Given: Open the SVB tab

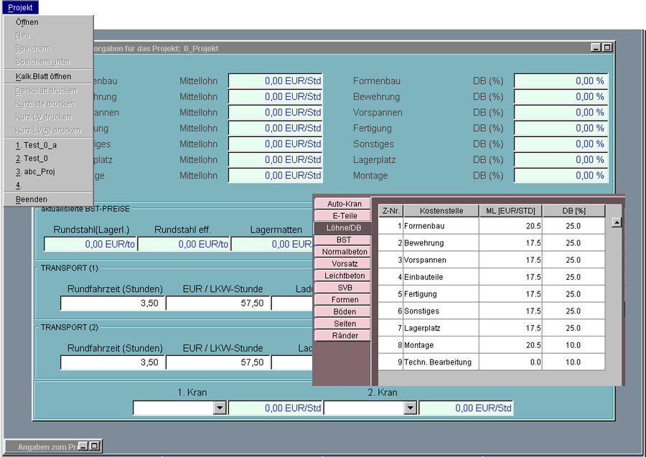Looking at the screenshot, I should 342,288.
